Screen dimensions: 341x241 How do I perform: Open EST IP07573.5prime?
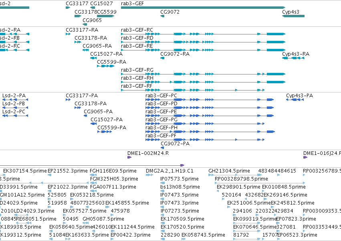click(x=180, y=179)
